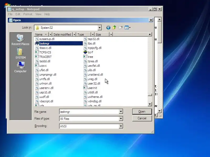210x157 pixels.
Task: Expand the Files of type dropdown
Action: point(121,119)
